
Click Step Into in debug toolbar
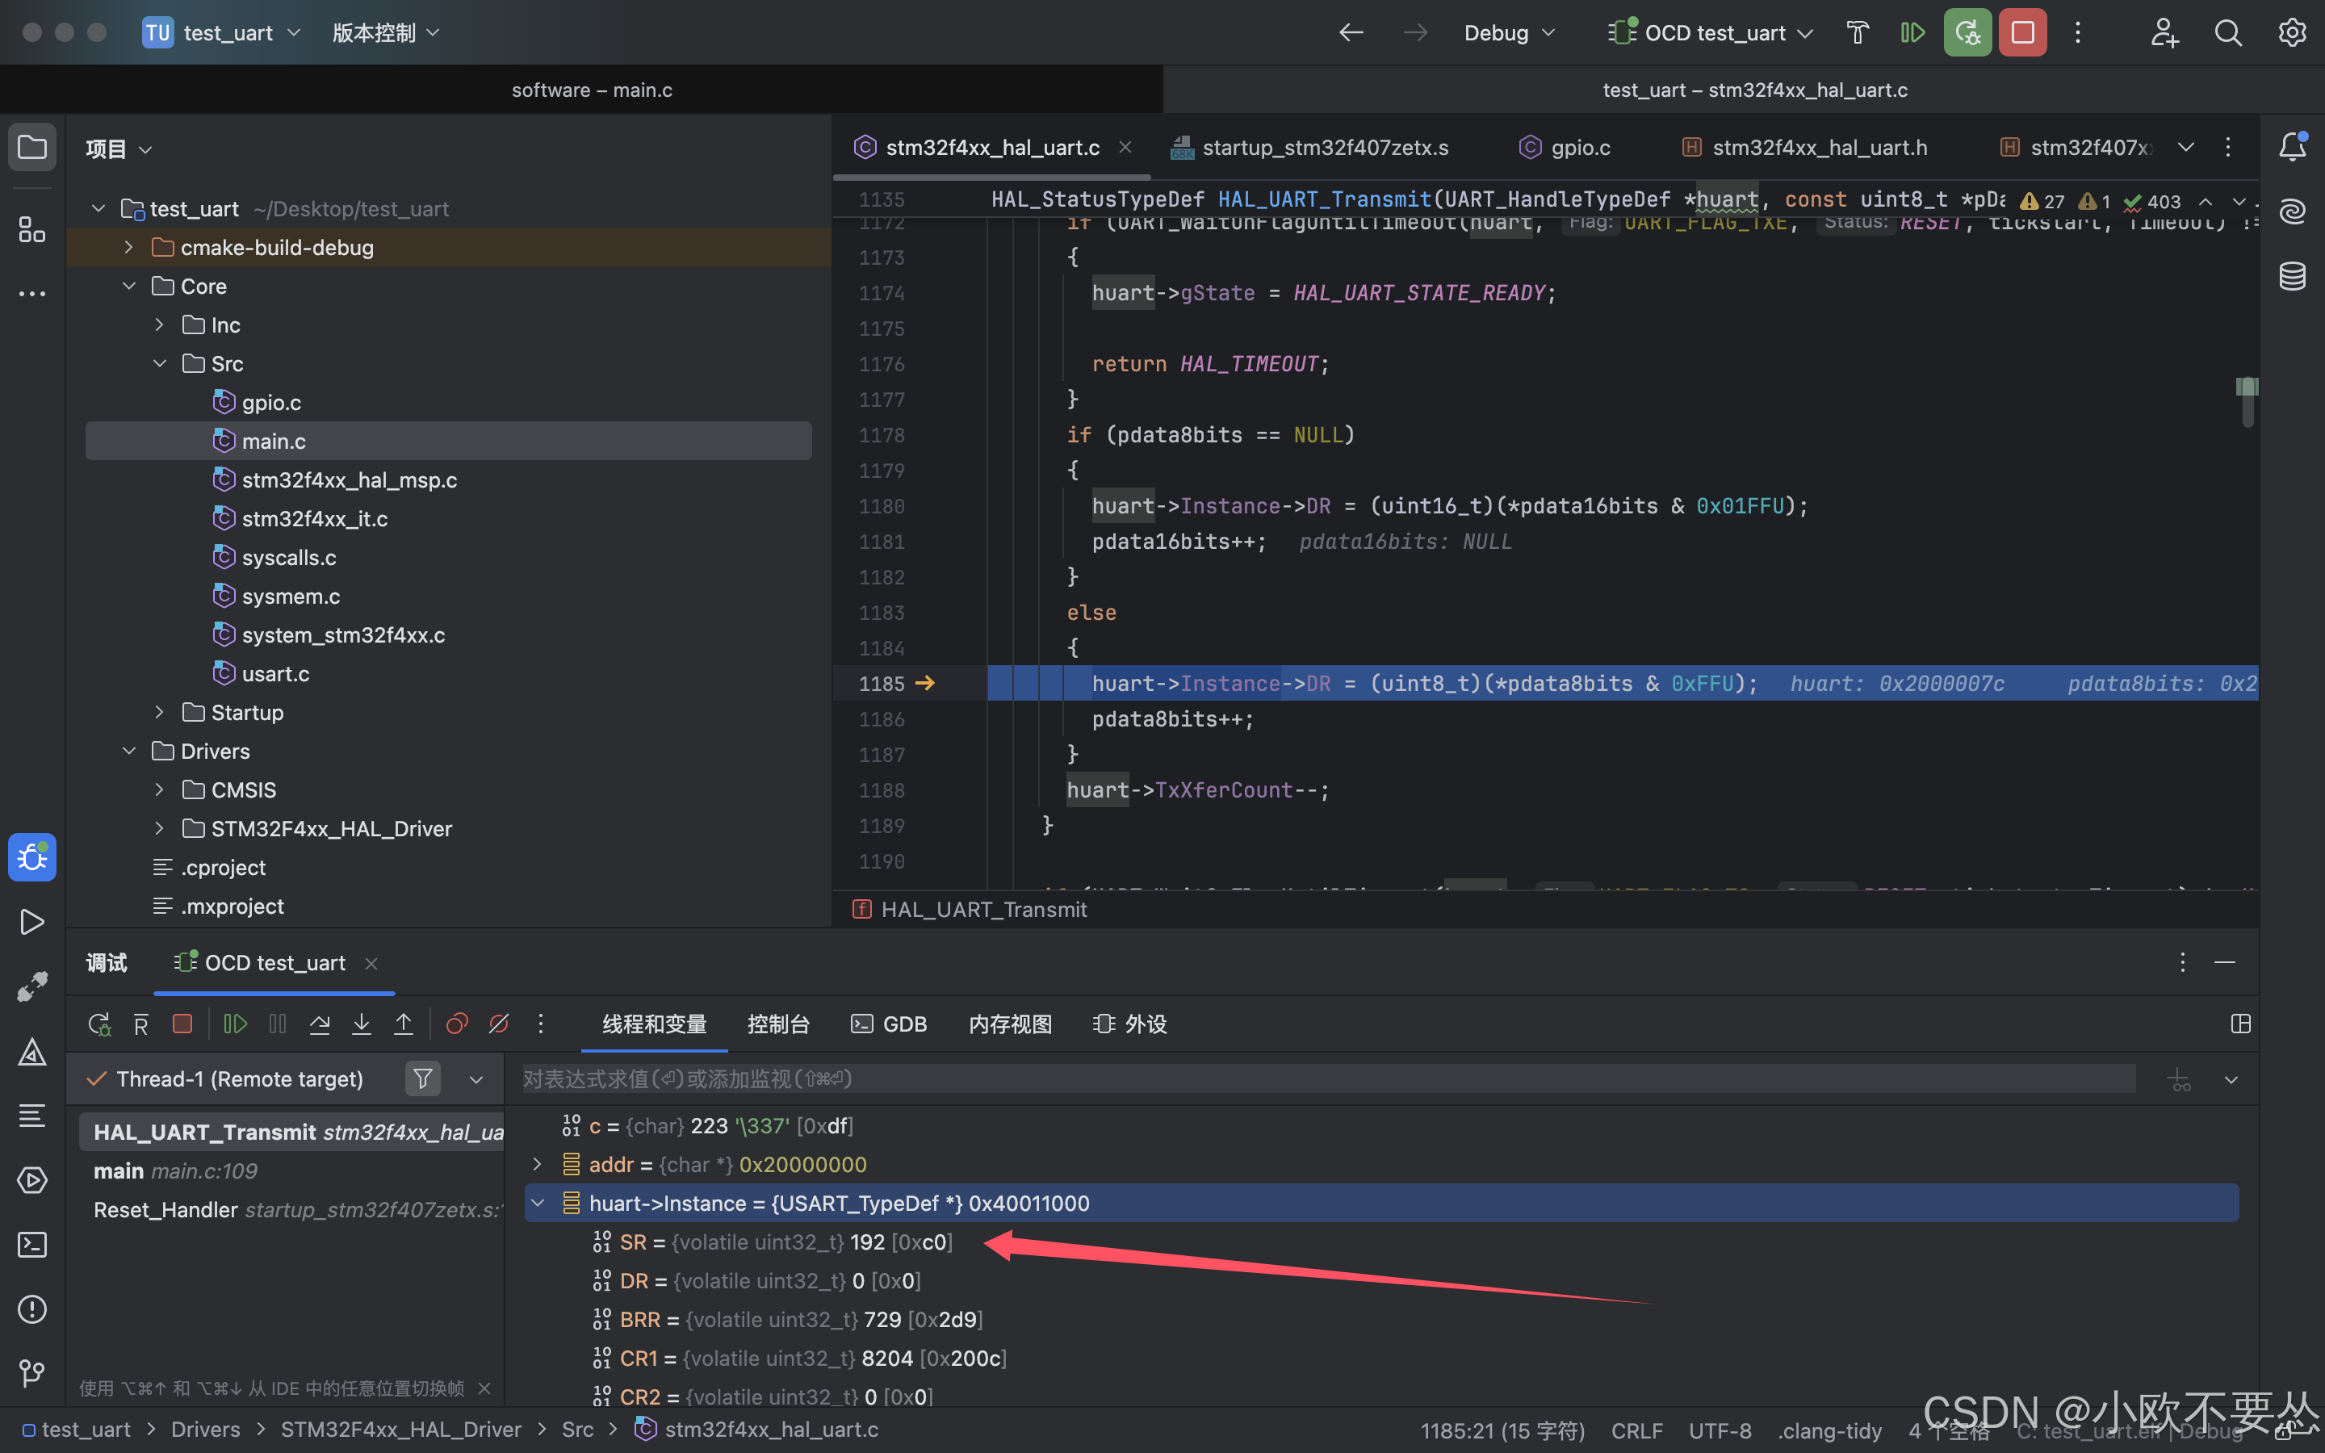pos(361,1024)
